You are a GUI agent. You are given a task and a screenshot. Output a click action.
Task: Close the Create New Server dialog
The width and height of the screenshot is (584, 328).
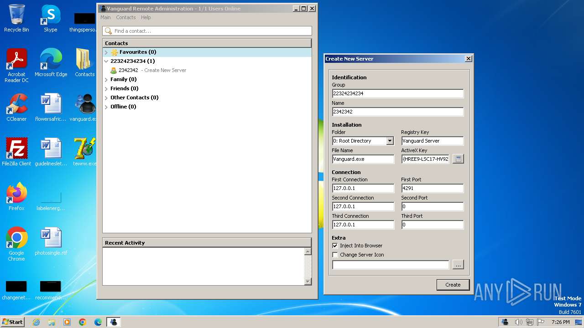pyautogui.click(x=468, y=59)
